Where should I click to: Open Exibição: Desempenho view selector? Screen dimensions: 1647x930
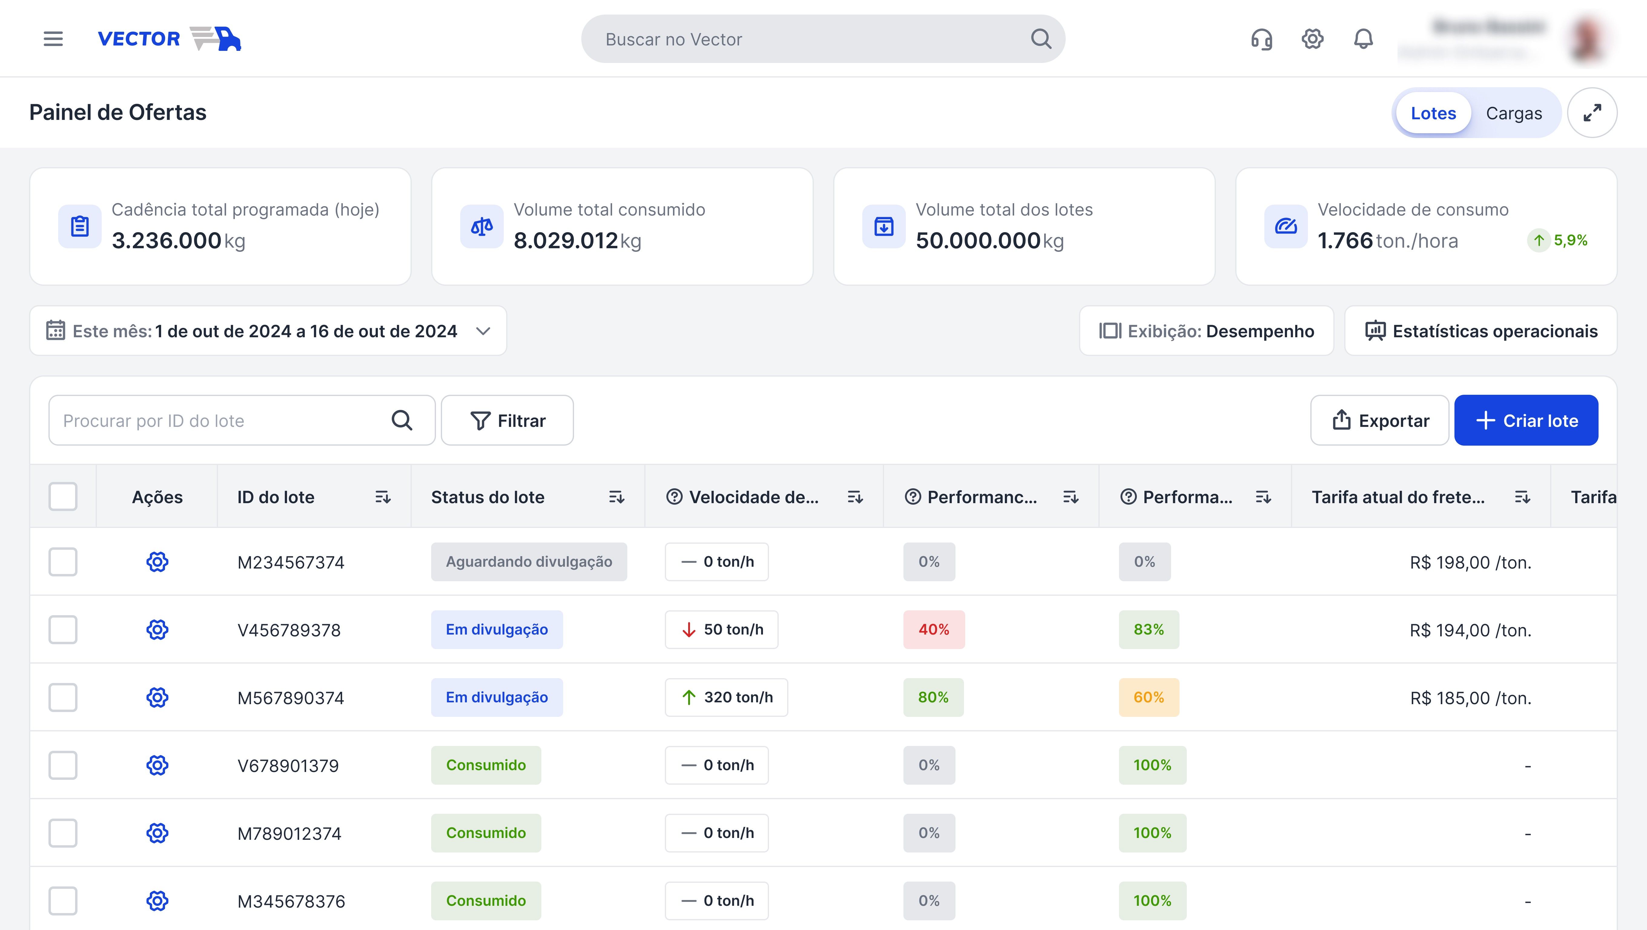[1206, 331]
